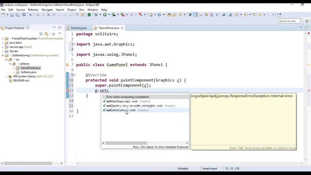Minimize the Project Explorer view
This screenshot has height=175, width=311.
click(x=54, y=27)
